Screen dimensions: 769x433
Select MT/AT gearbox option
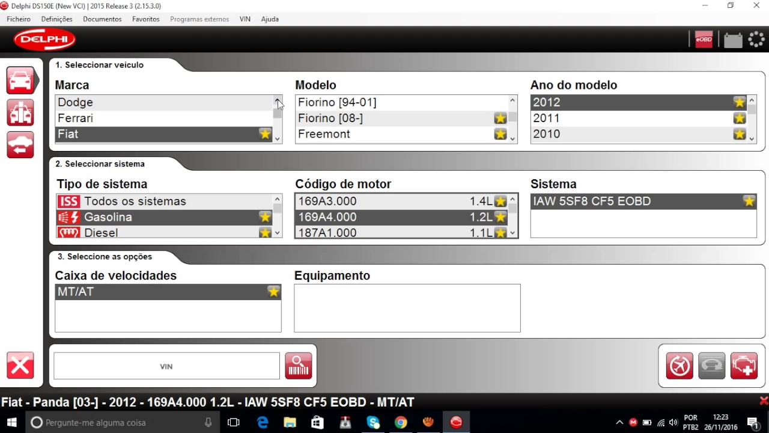click(x=168, y=292)
